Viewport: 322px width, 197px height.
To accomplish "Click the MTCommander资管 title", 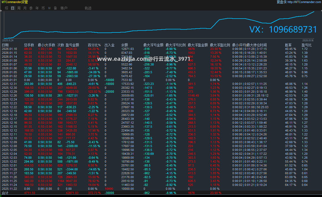I will (x=15, y=2).
